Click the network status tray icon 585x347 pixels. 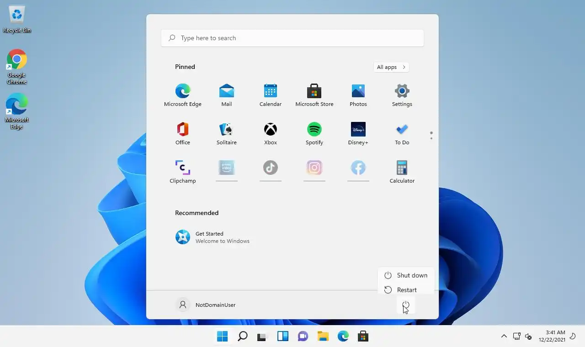point(517,336)
